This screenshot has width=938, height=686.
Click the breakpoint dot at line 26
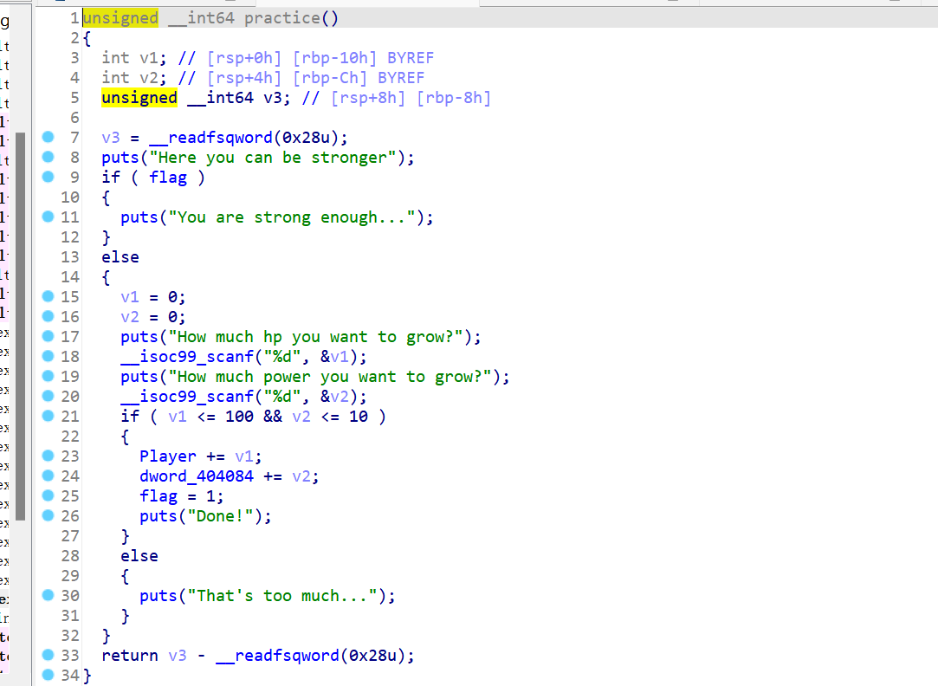[x=48, y=515]
